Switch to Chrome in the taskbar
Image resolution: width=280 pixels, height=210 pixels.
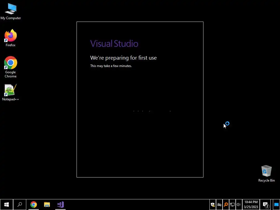(x=34, y=205)
